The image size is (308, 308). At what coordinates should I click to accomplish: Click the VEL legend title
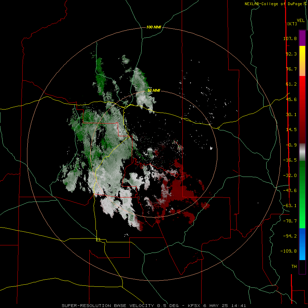[301, 21]
